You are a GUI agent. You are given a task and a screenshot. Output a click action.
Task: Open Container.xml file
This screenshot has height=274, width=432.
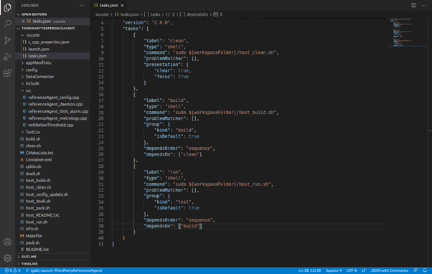point(39,160)
